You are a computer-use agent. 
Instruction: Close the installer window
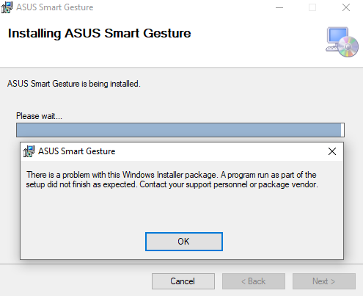click(346, 7)
